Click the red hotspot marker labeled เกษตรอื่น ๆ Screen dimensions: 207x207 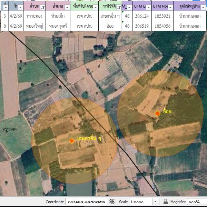[71, 140]
